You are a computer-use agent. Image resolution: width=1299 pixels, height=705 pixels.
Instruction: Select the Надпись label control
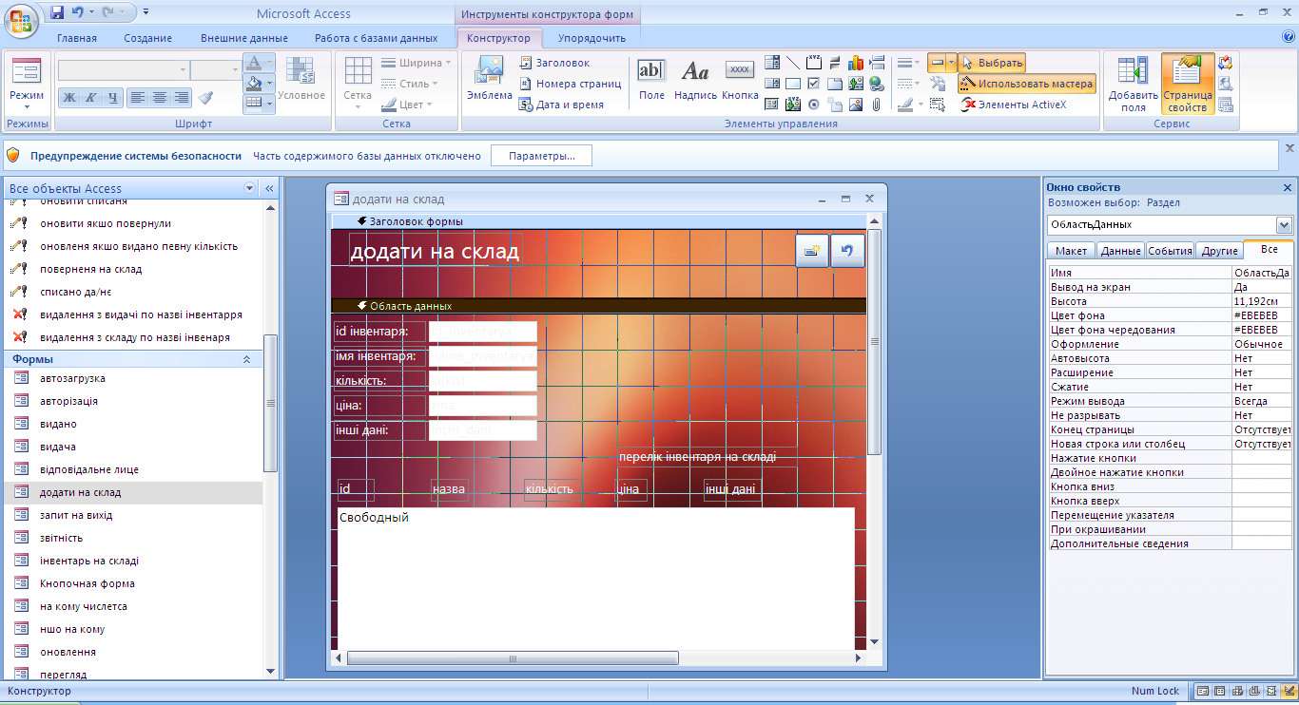coord(695,78)
